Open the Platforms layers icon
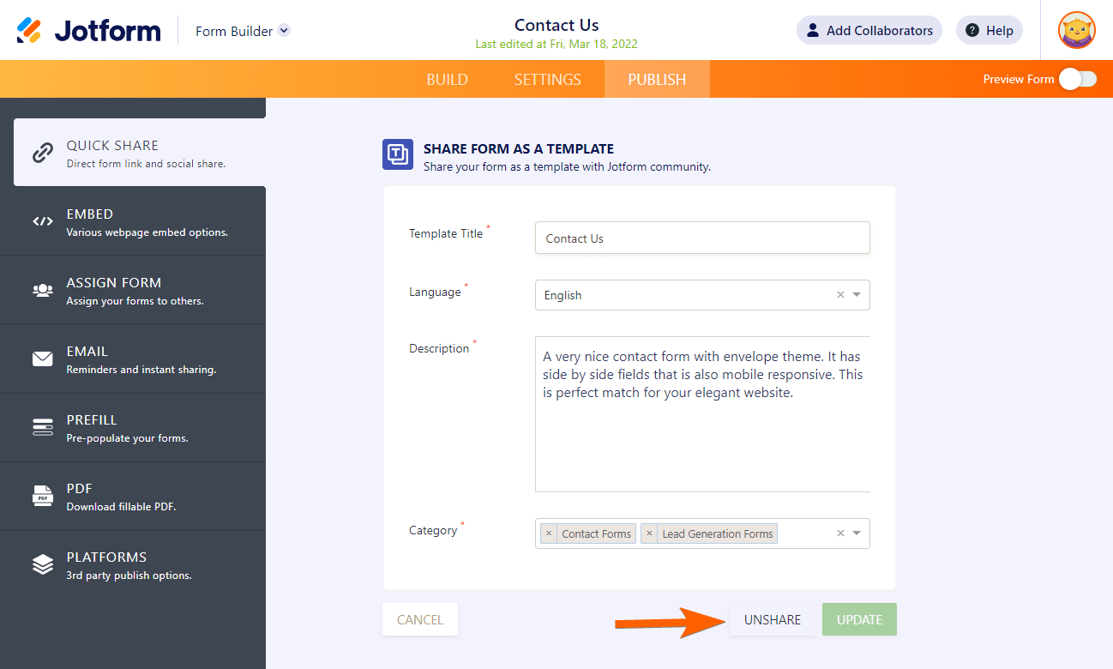 (42, 564)
